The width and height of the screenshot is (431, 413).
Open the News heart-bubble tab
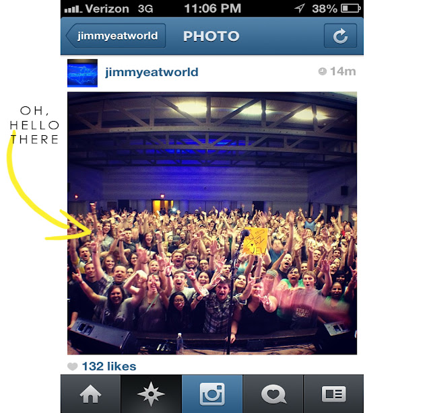[x=273, y=394]
